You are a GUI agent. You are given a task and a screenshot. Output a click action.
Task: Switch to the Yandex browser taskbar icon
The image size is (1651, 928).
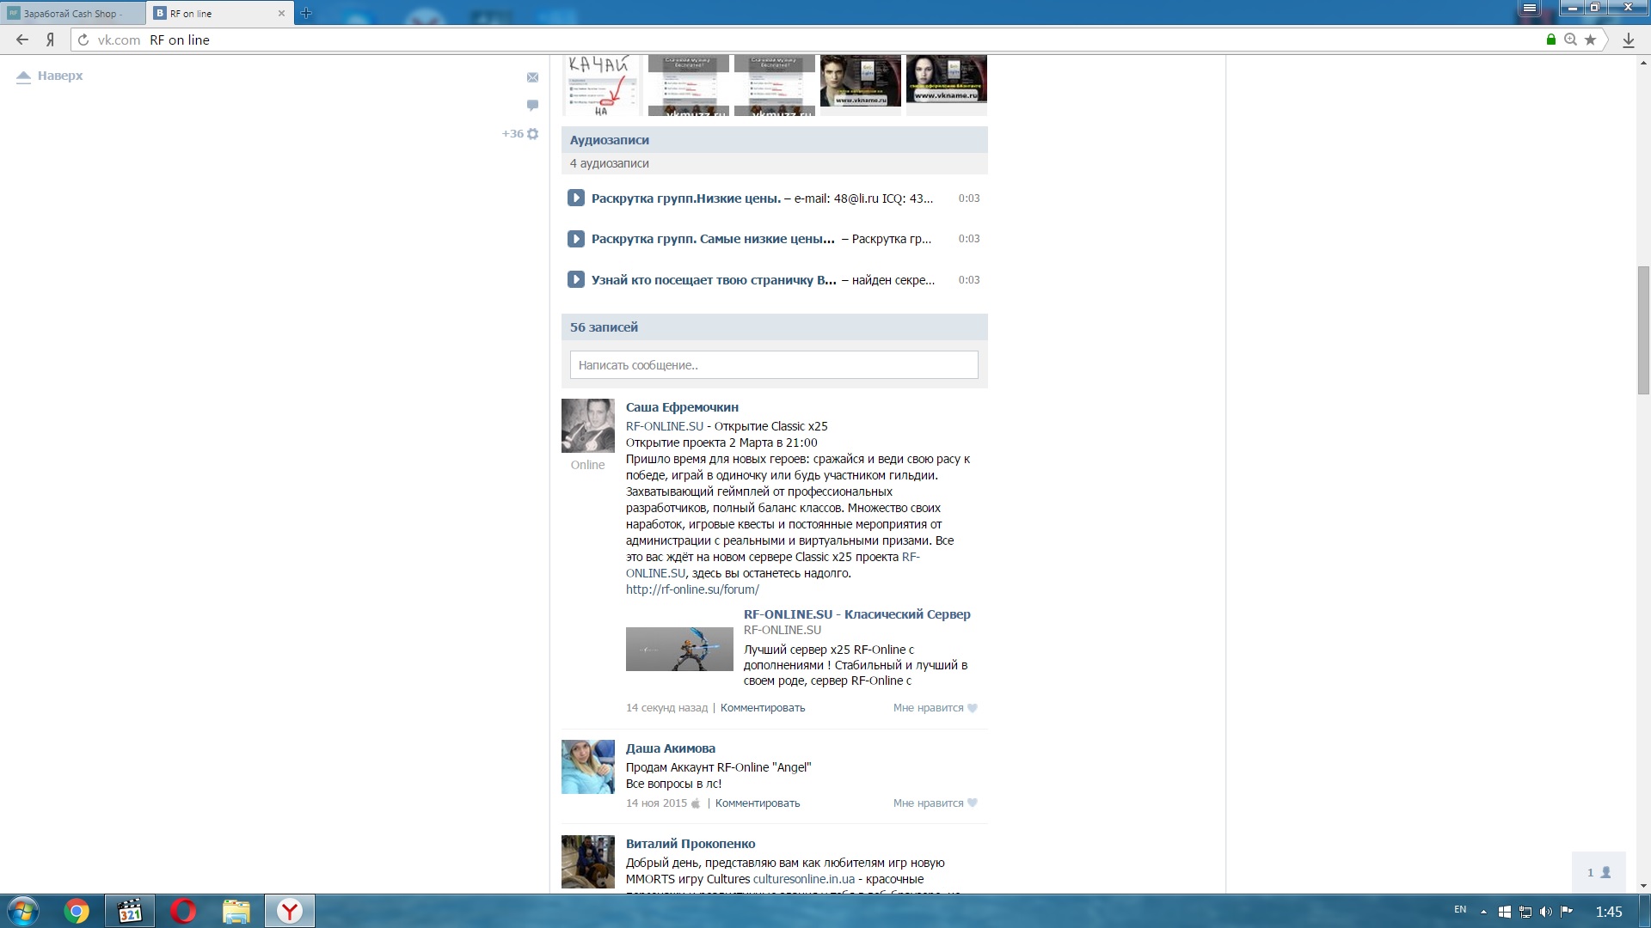coord(290,911)
